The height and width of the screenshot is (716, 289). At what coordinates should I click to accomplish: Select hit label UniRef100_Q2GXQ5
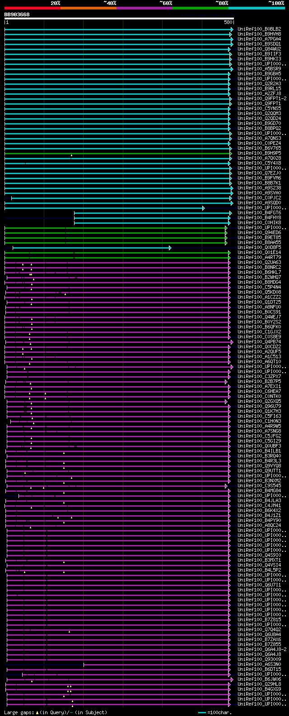(x=259, y=401)
